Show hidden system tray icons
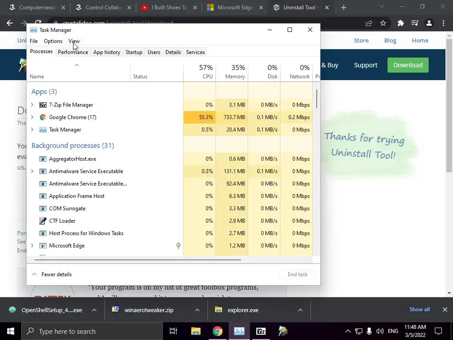Image resolution: width=453 pixels, height=340 pixels. tap(348, 331)
